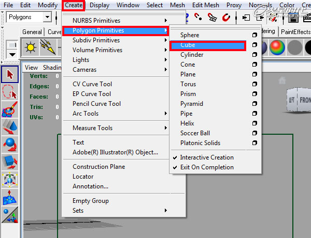Viewport: 311px width, 238px height.
Task: Choose Adobe Illustrator Object entry
Action: 116,152
